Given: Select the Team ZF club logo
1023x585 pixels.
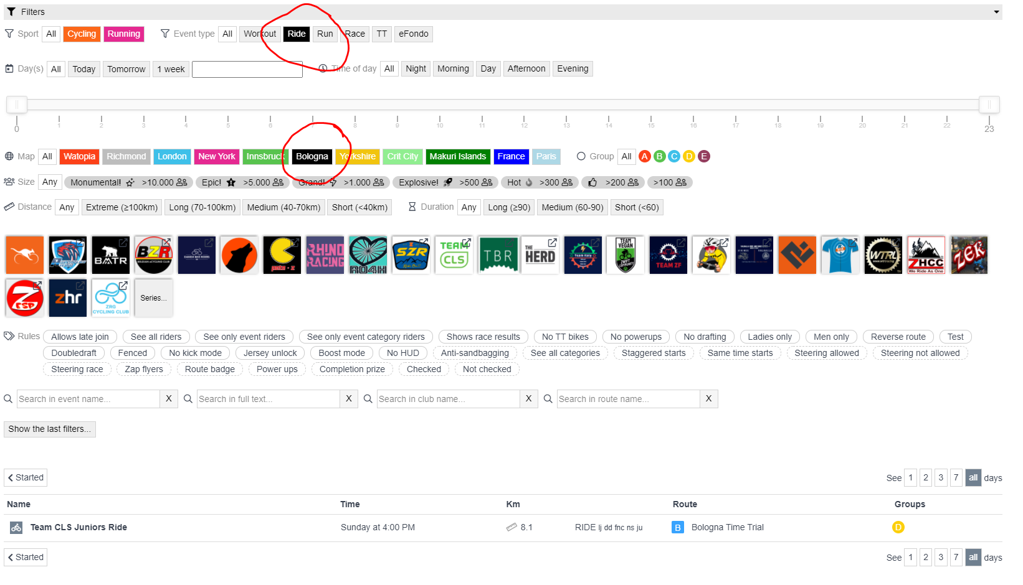Looking at the screenshot, I should (x=669, y=255).
